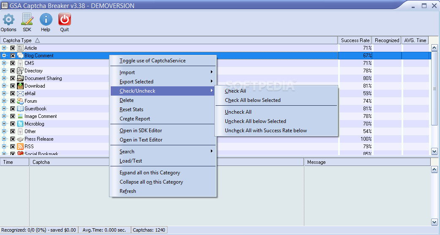Viewport: 440px width, 235px height.
Task: Expand the Blog Comment tree node
Action: coord(4,56)
